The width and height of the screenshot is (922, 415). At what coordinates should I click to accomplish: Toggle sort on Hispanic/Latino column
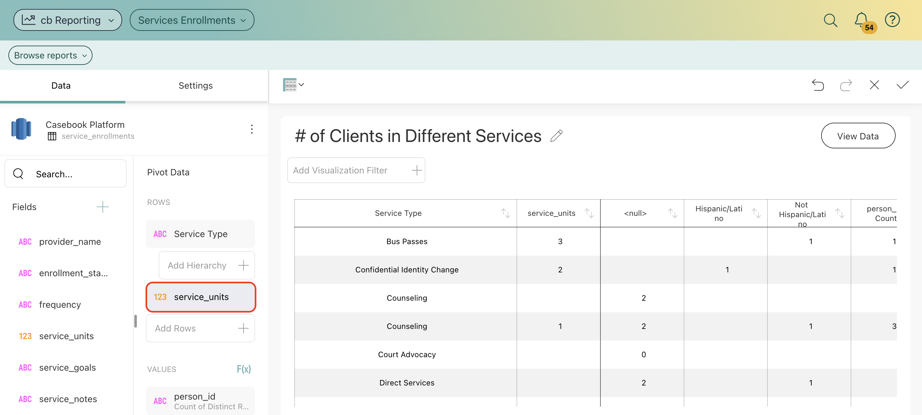point(756,213)
